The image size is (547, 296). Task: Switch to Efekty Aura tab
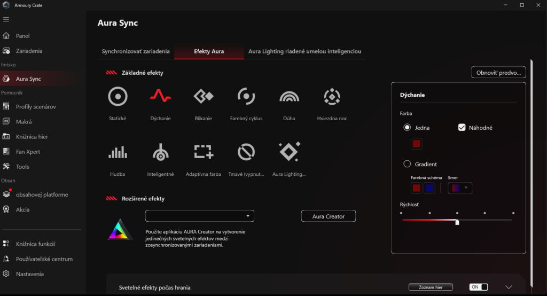pyautogui.click(x=209, y=51)
